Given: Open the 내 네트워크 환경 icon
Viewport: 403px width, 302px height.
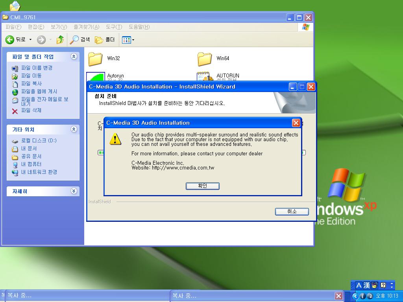Looking at the screenshot, I should 15,173.
